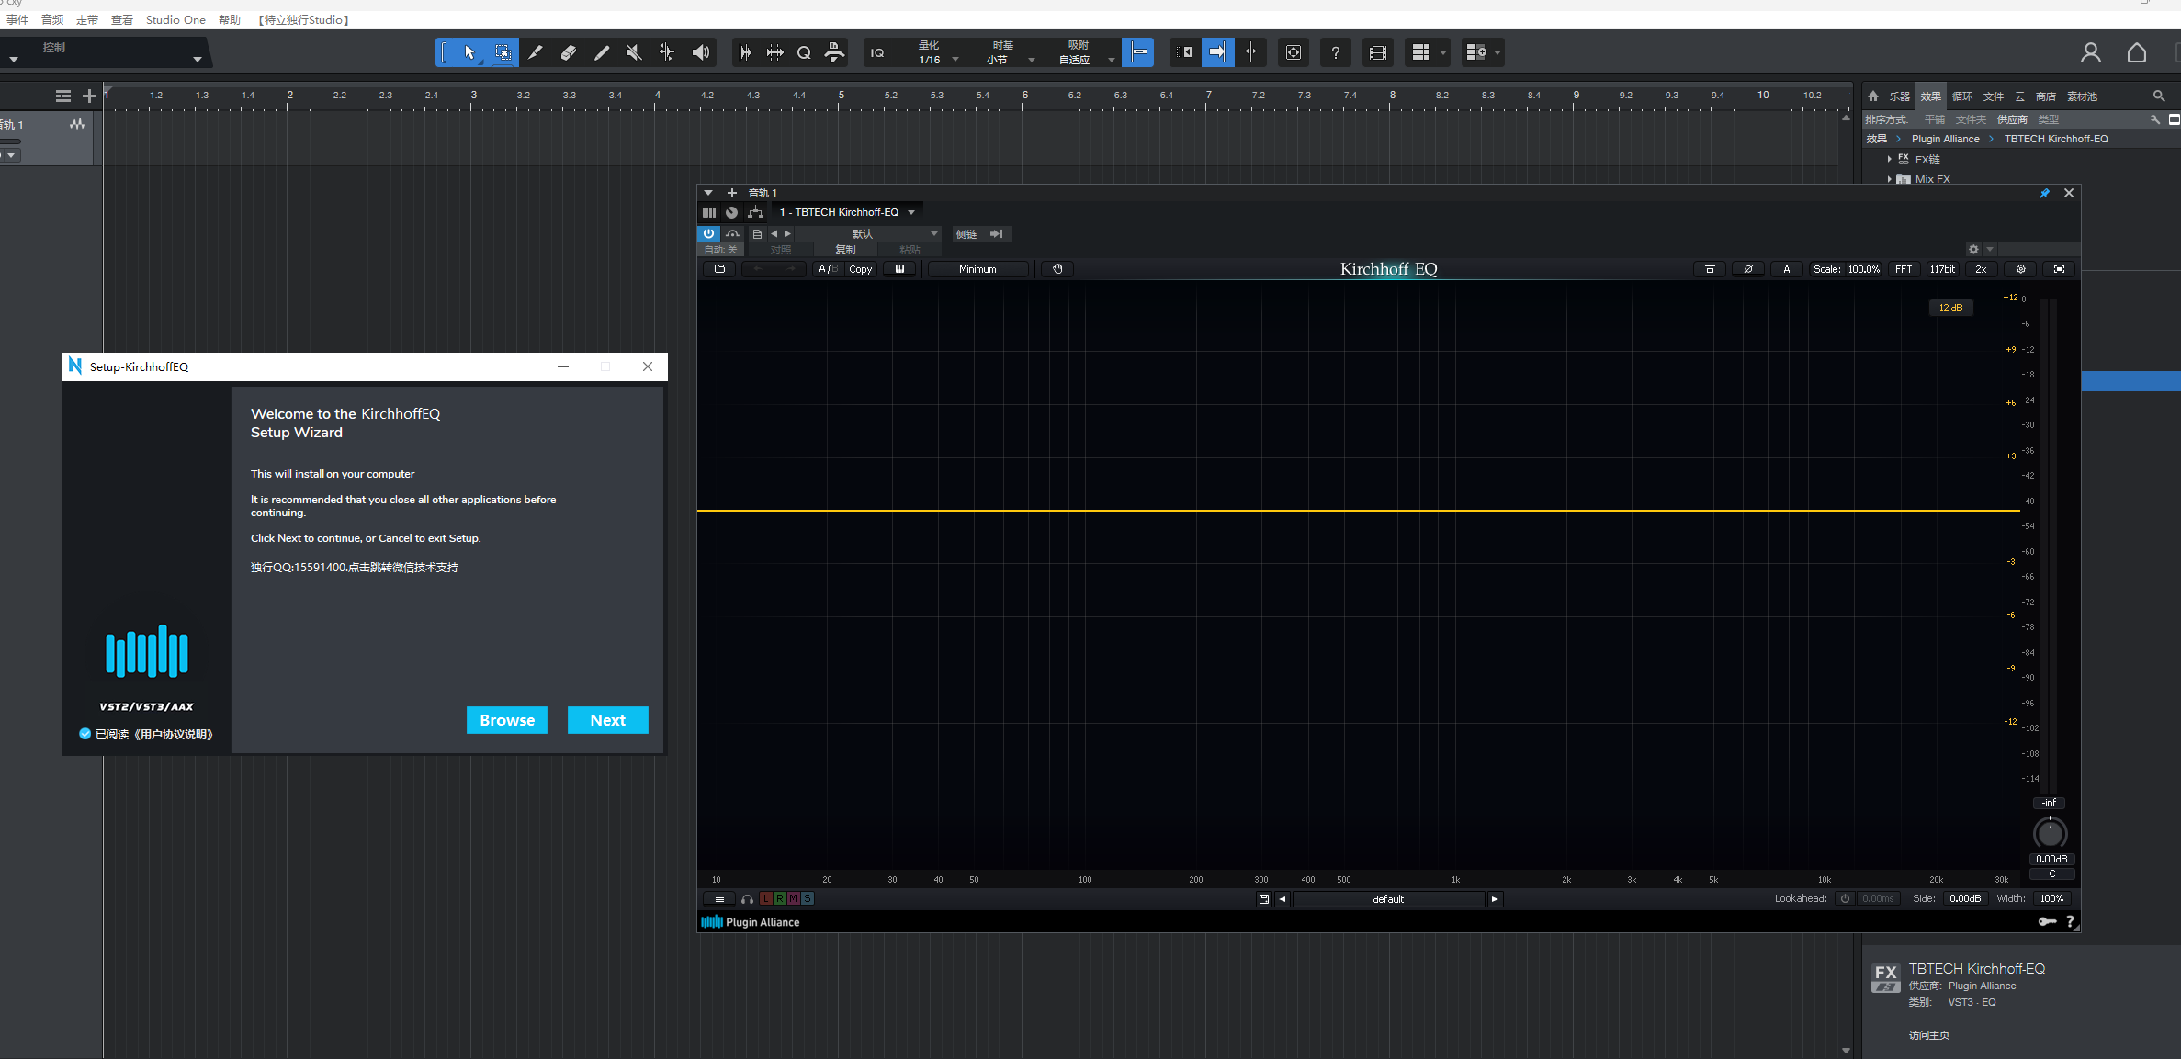The image size is (2181, 1059).
Task: Open the Minimum phase mode selector
Action: coord(977,269)
